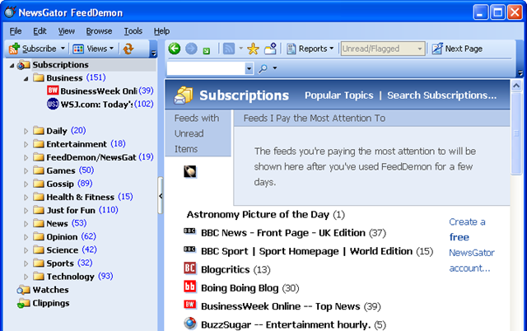Expand the Games folder
The width and height of the screenshot is (527, 331).
point(26,171)
